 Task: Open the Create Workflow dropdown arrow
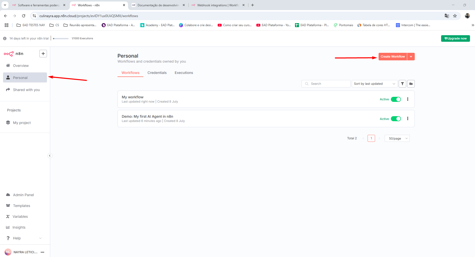click(411, 57)
